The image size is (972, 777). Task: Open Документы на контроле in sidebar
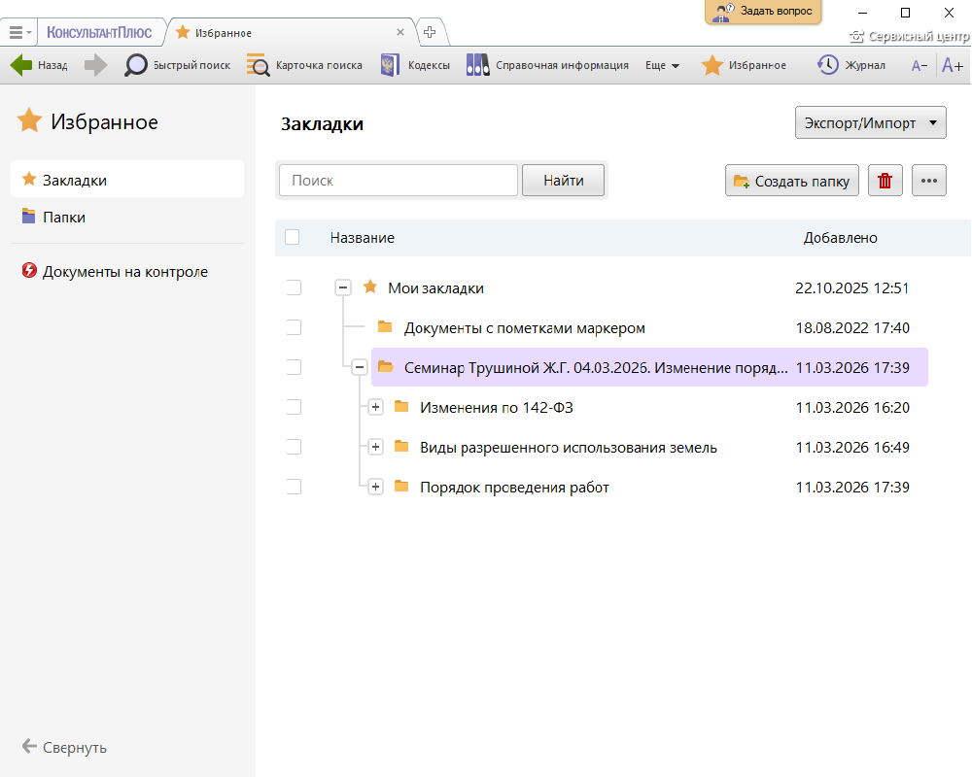click(124, 272)
